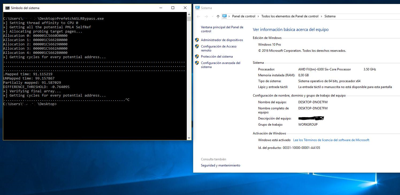Click the computer icon in address bar
Screen dimensions: 400x195
coord(224,16)
